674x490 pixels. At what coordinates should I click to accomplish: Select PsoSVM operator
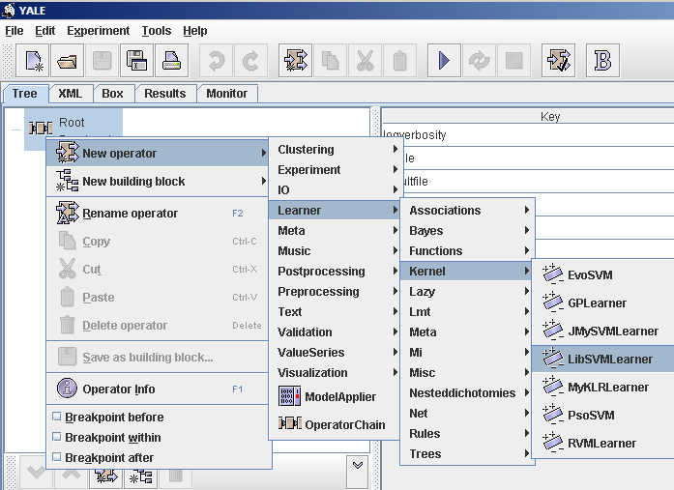(602, 416)
